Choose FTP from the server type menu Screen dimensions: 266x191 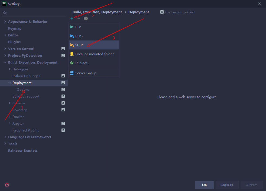point(94,27)
